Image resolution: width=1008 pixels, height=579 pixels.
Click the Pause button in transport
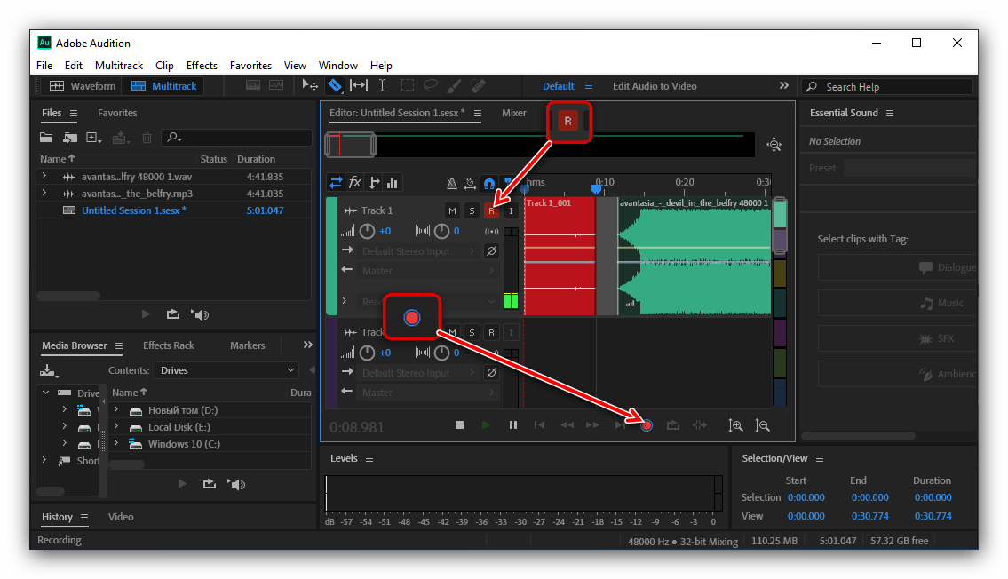[513, 425]
